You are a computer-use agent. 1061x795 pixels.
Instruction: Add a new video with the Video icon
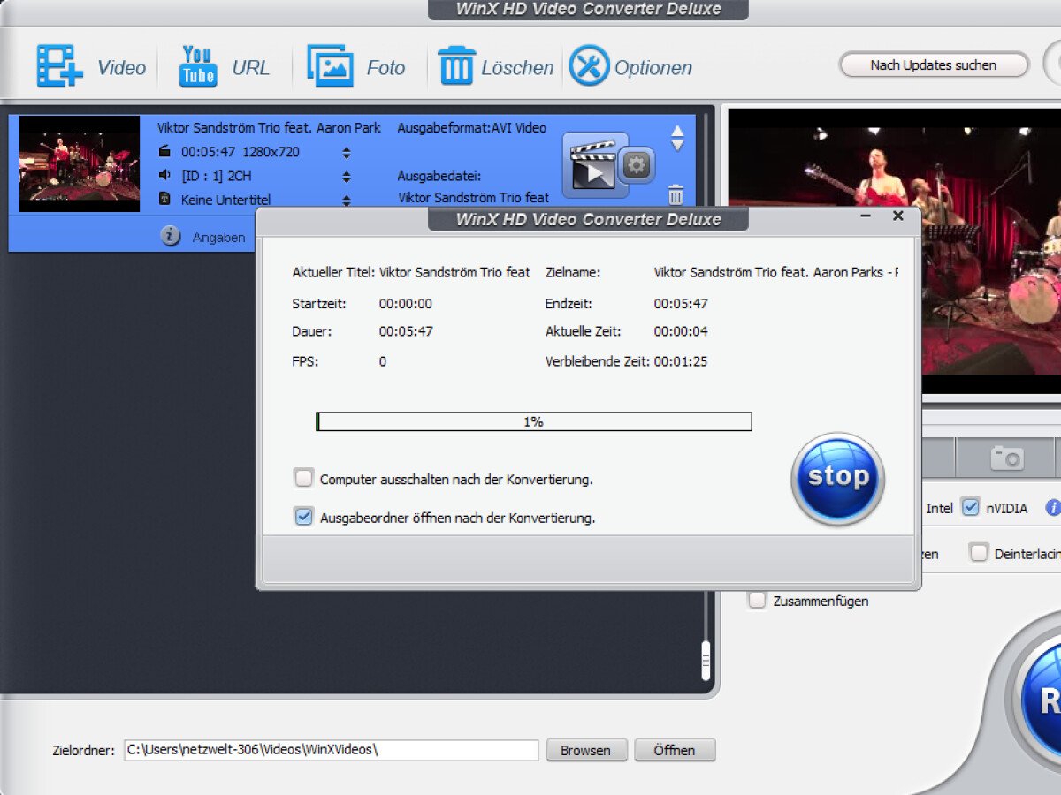[55, 65]
